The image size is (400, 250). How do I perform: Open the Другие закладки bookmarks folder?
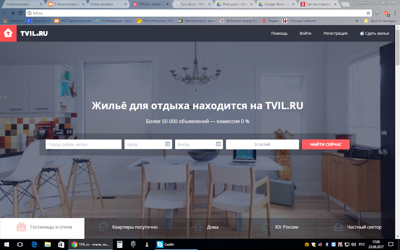point(380,21)
